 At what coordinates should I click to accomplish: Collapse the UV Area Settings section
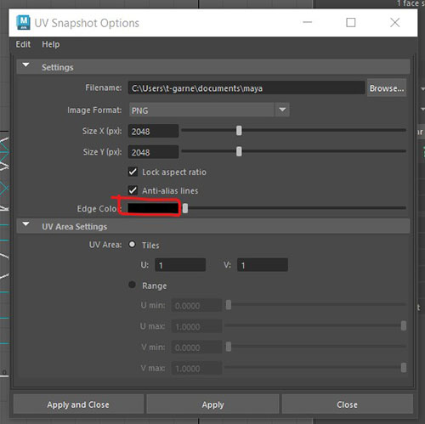(25, 224)
